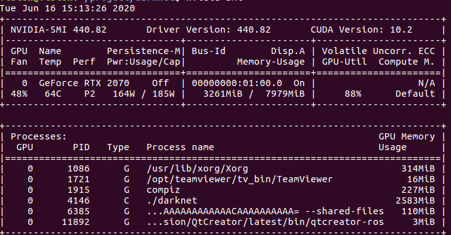
Task: Click PID "1086" in the process list
Action: point(79,168)
